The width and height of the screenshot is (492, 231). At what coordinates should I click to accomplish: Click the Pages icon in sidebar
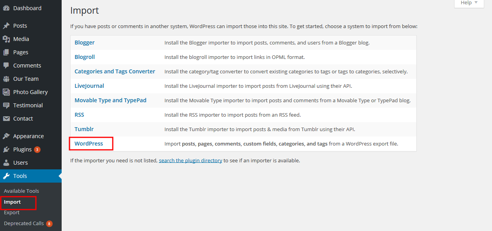point(6,52)
